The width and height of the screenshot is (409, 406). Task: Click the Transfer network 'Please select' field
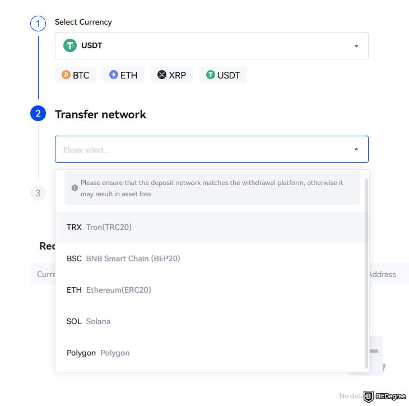(212, 149)
